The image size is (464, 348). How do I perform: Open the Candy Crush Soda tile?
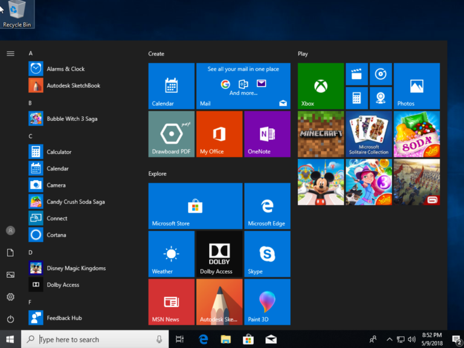tap(417, 134)
